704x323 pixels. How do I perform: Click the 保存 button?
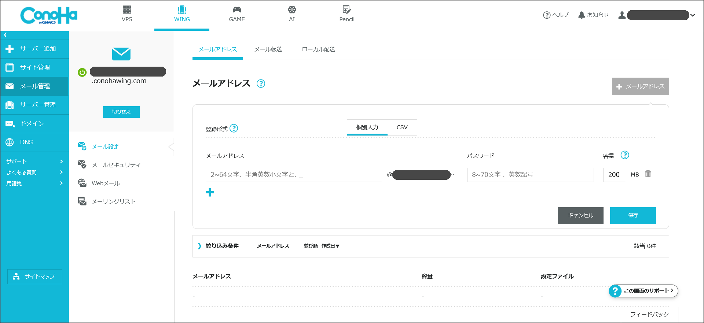[633, 215]
